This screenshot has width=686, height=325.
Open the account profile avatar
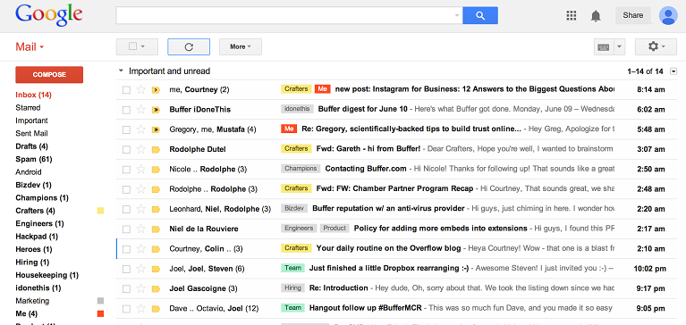(668, 15)
